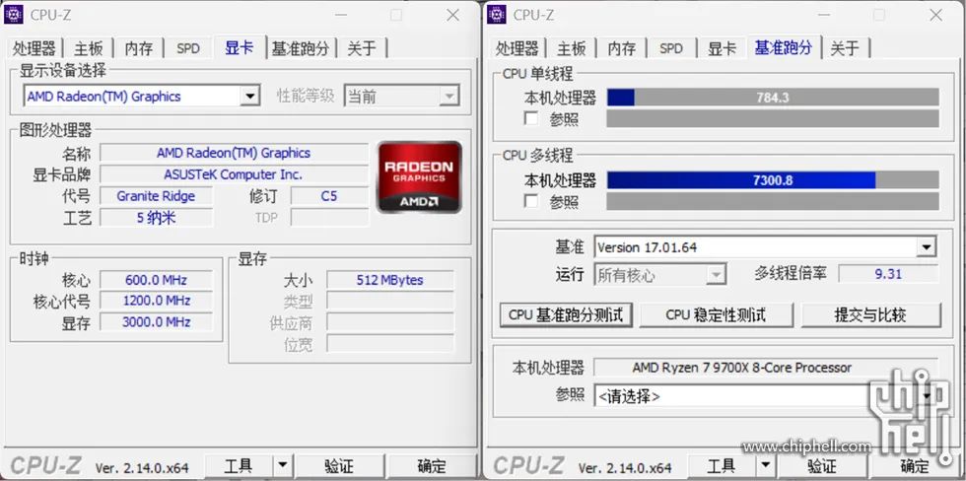Viewport: 966px width, 481px height.
Task: Switch to 内存 tab in right window
Action: click(622, 48)
